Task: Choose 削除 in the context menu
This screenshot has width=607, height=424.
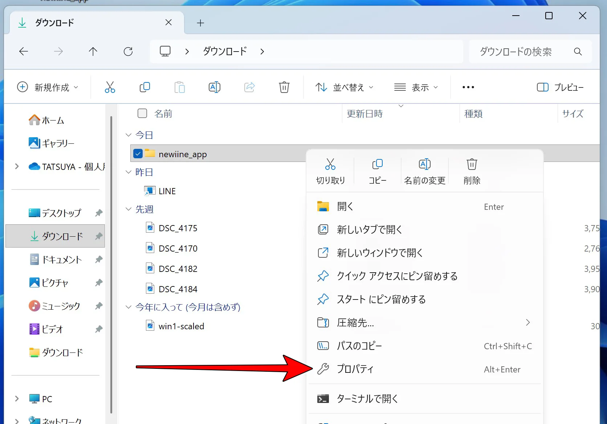Action: [x=472, y=171]
